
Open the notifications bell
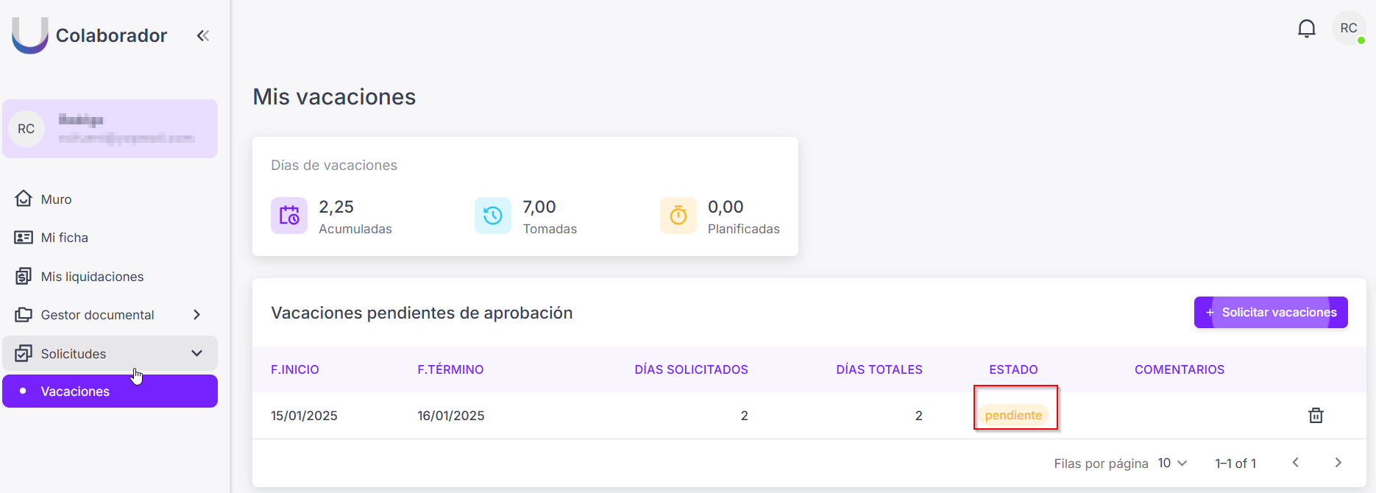coord(1306,29)
